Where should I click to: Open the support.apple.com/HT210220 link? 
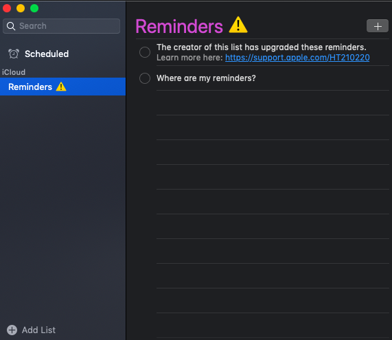297,58
